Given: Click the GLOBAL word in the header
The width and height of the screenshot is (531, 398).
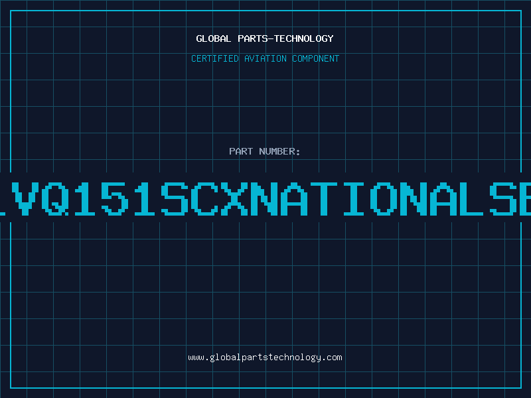Looking at the screenshot, I should (x=213, y=38).
